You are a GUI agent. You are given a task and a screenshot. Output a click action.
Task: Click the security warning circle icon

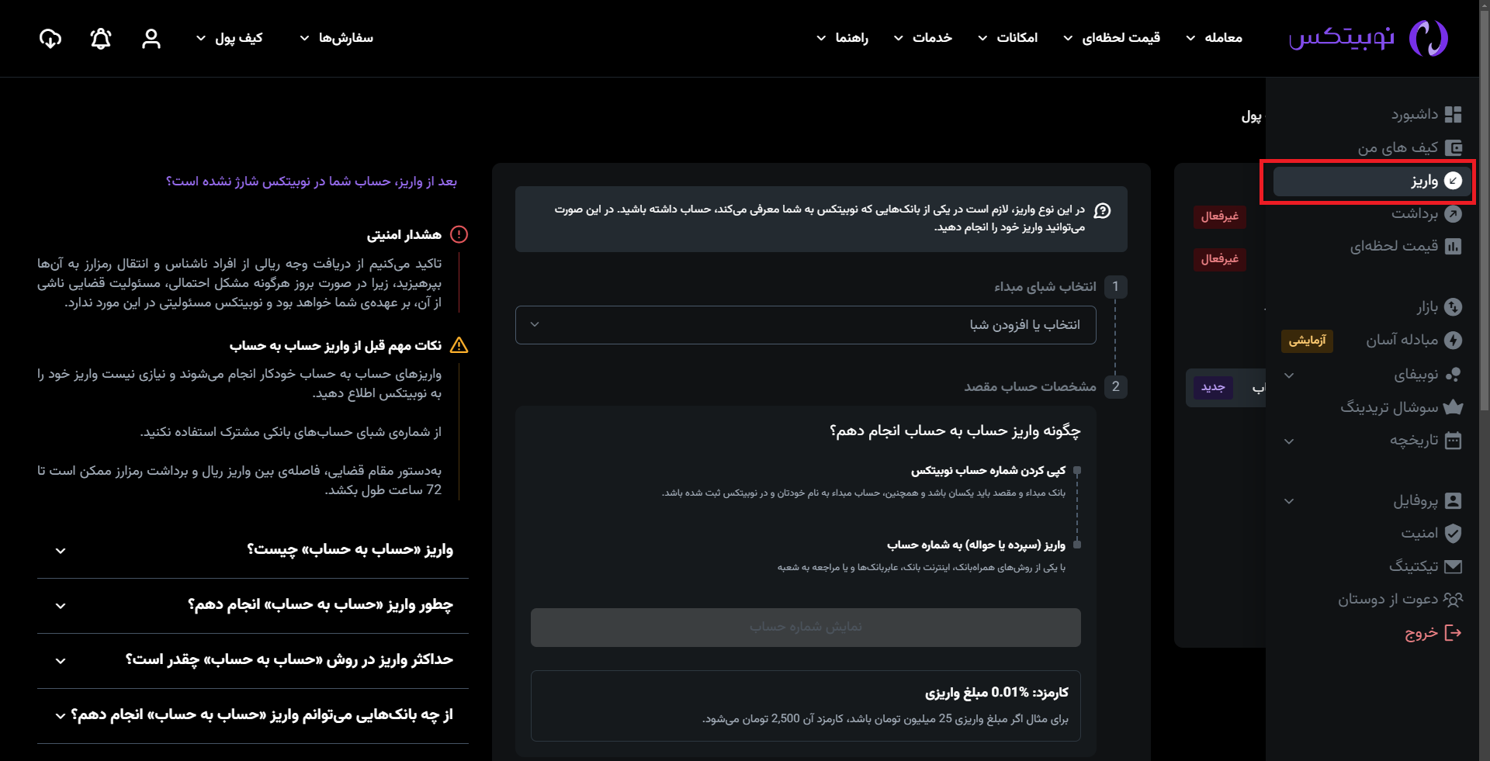point(459,234)
